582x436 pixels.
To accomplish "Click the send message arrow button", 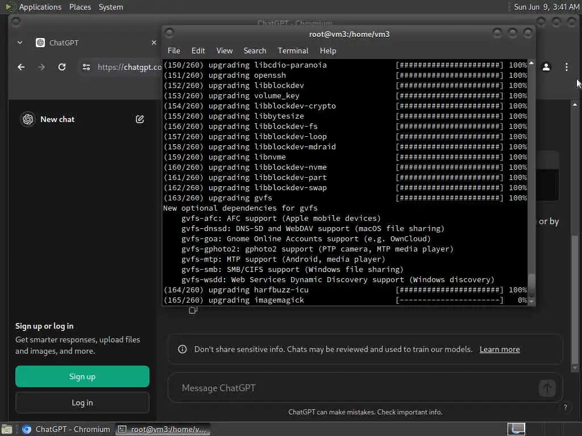I will click(547, 388).
